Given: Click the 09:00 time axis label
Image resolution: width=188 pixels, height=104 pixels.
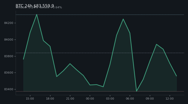Looking at the screenshot, I should click(150, 99).
